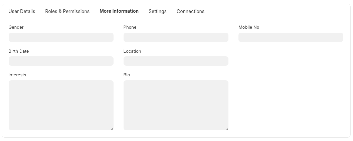Click the Gender field label

(16, 27)
